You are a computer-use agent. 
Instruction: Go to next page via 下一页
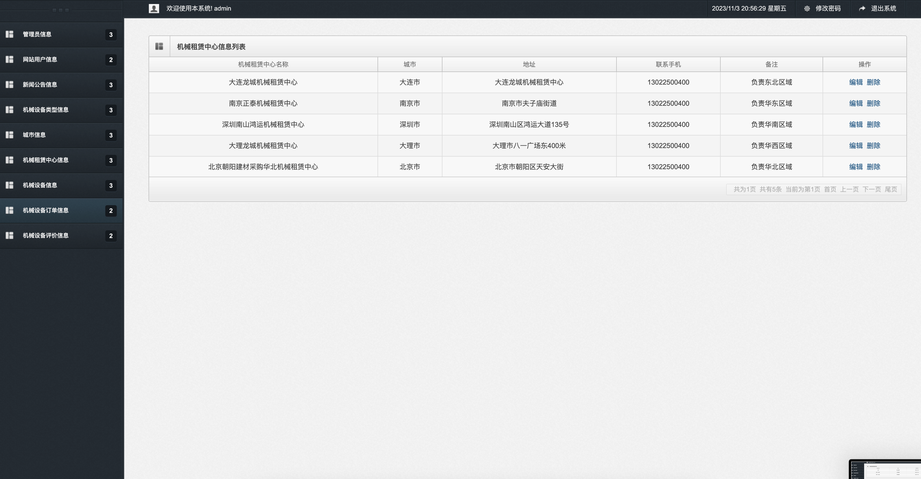pos(871,189)
